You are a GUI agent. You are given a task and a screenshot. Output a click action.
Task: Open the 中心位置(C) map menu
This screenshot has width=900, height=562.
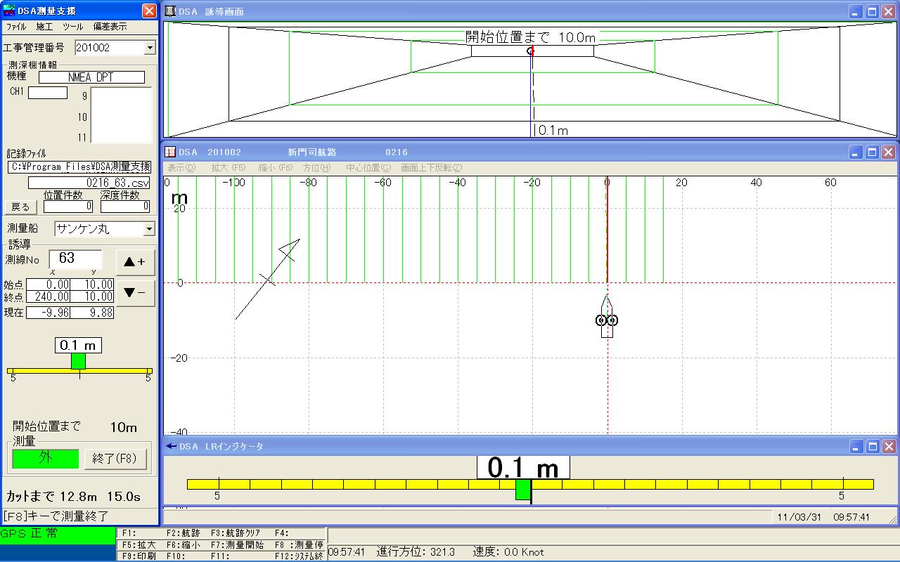368,168
